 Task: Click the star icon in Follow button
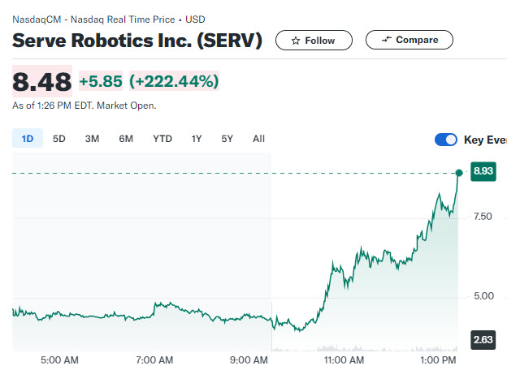[x=296, y=41]
